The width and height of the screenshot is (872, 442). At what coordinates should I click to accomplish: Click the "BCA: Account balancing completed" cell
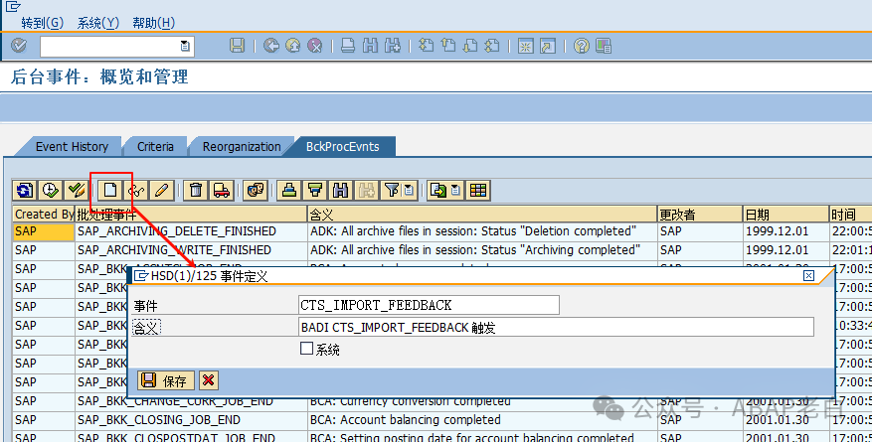[482, 420]
